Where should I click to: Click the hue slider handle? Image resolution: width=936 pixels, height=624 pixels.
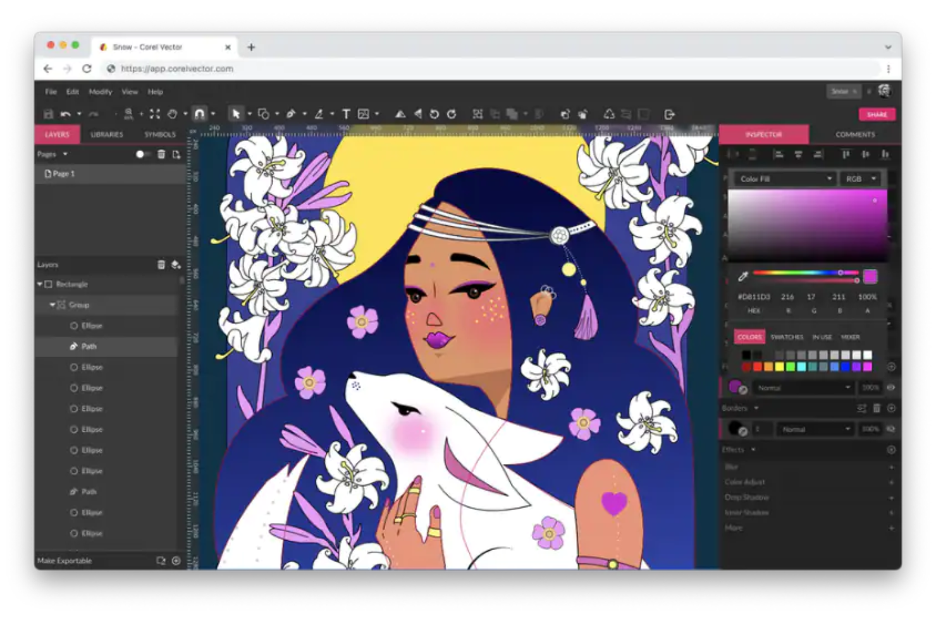[x=841, y=272]
